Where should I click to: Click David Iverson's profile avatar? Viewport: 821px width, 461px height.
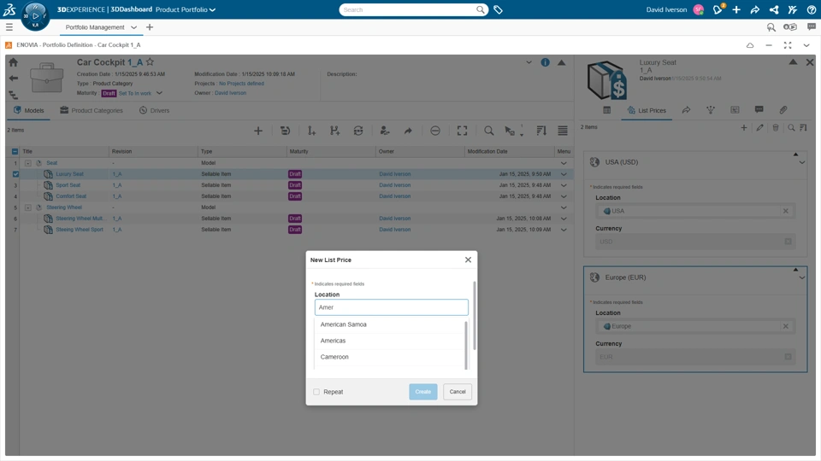(x=699, y=9)
